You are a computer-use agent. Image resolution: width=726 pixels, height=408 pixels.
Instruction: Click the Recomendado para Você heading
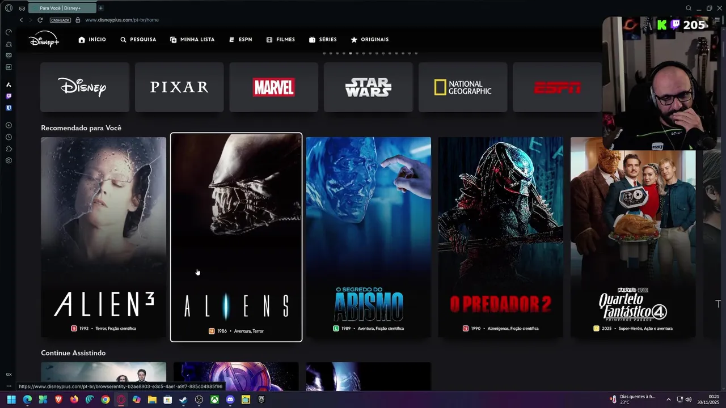click(81, 128)
